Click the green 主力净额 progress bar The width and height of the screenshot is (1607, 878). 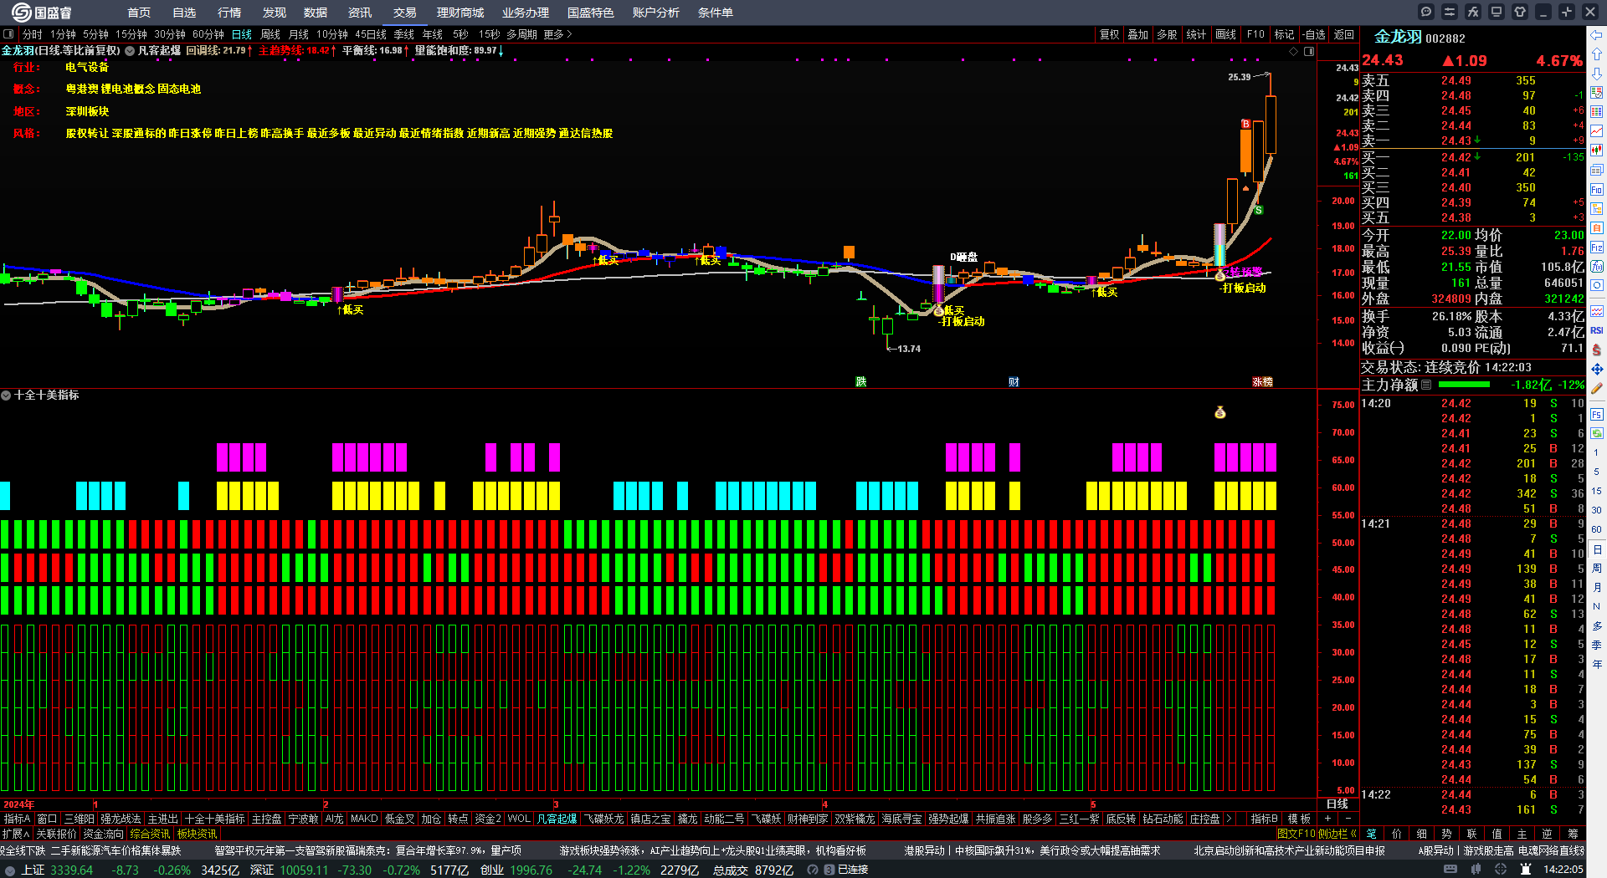tap(1464, 385)
